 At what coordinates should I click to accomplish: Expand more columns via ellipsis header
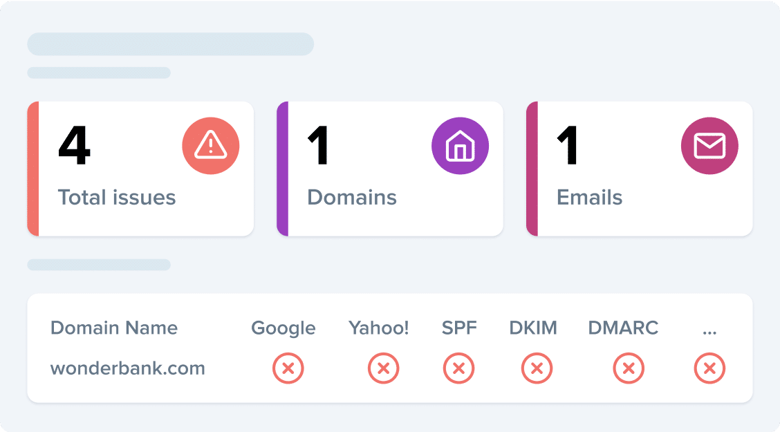point(709,332)
